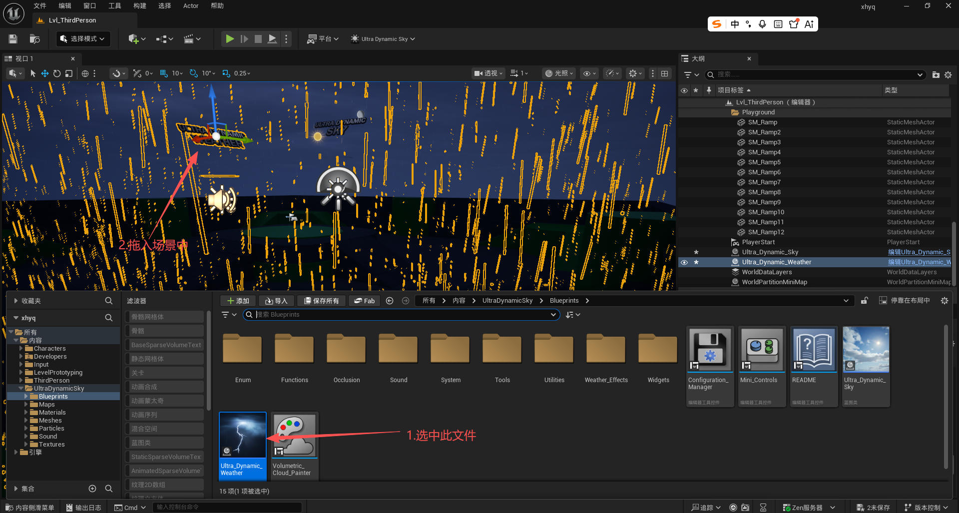The width and height of the screenshot is (959, 513).
Task: Toggle the star on Ultra_Dynamic_Sky row
Action: tap(696, 252)
